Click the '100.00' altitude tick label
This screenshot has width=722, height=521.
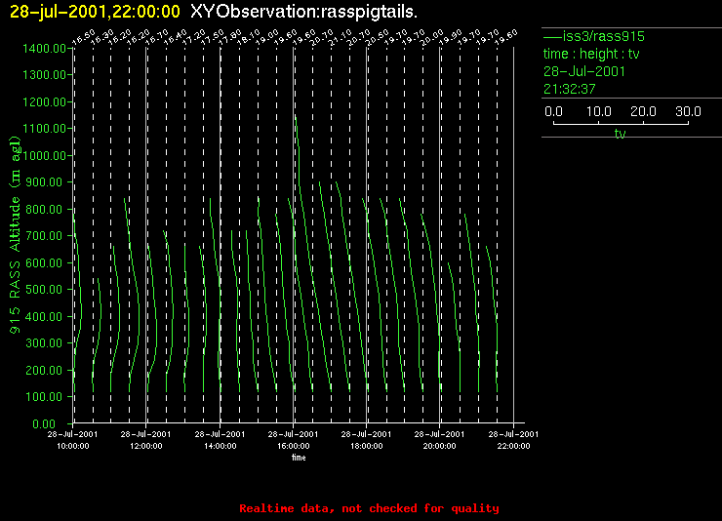click(44, 397)
